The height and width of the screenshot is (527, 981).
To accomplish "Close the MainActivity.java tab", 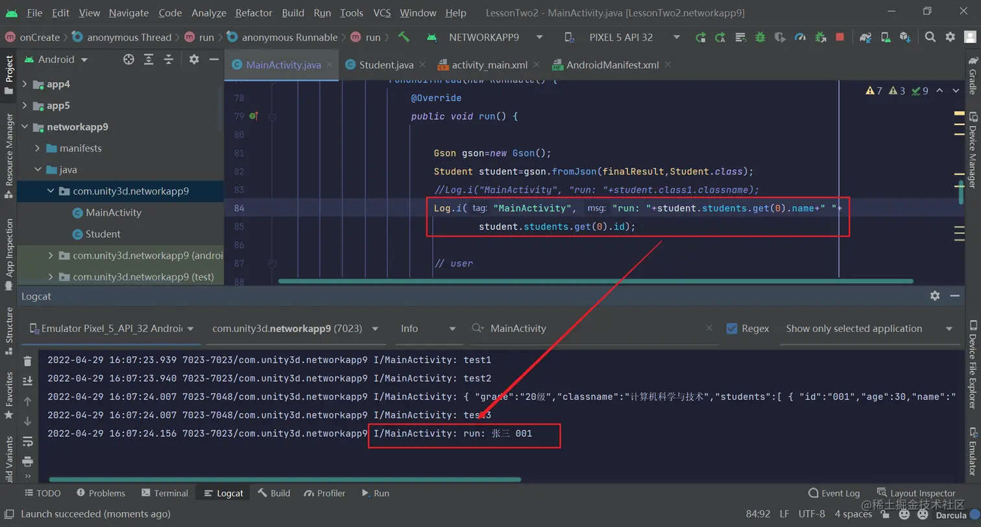I will (x=330, y=65).
